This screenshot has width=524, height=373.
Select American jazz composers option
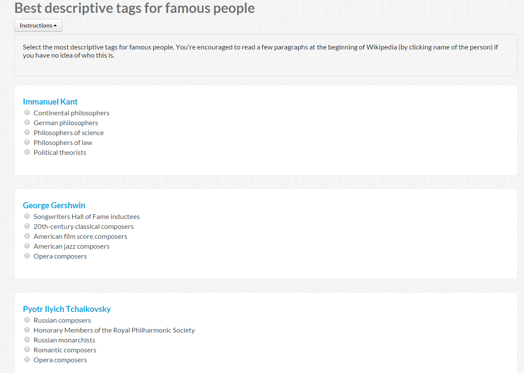pyautogui.click(x=27, y=246)
